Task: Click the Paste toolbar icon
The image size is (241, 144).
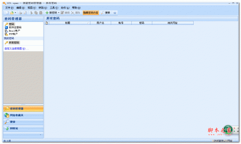Action: pos(41,13)
